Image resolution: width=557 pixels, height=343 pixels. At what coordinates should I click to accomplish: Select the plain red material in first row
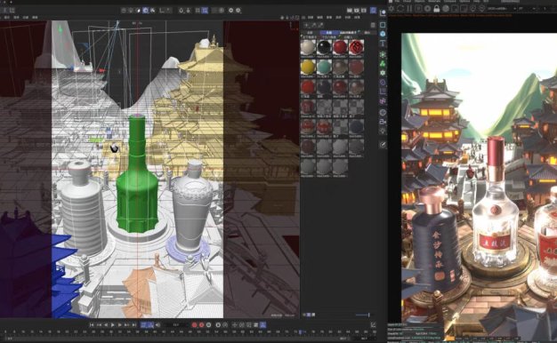pyautogui.click(x=340, y=47)
